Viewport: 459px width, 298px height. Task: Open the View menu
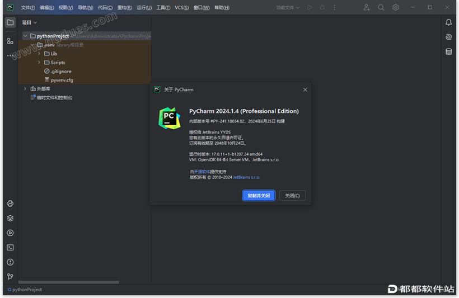point(65,8)
